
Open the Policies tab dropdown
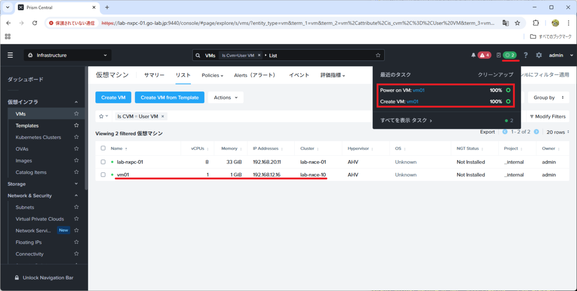point(213,75)
